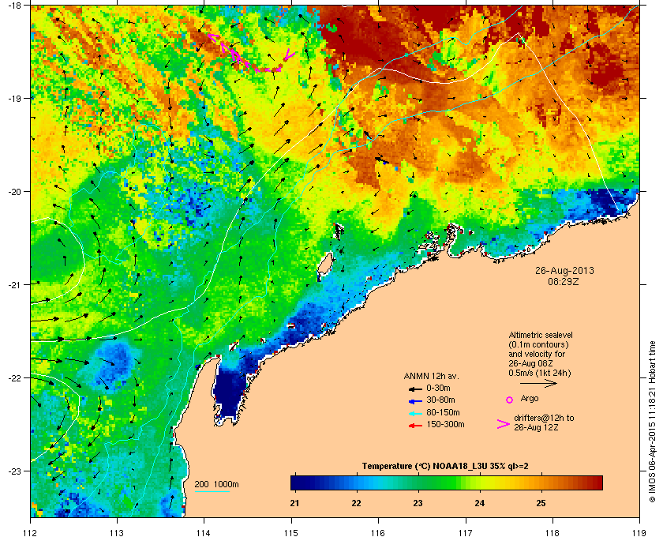Click the black 0-30m legend arrow
Viewport: 663px width, 537px height.
click(x=415, y=389)
